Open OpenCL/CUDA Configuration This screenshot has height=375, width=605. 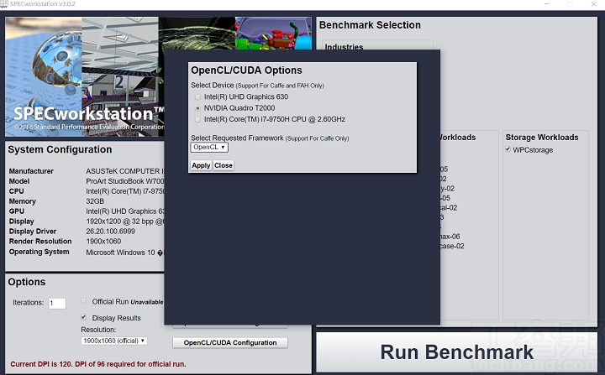[x=230, y=342]
